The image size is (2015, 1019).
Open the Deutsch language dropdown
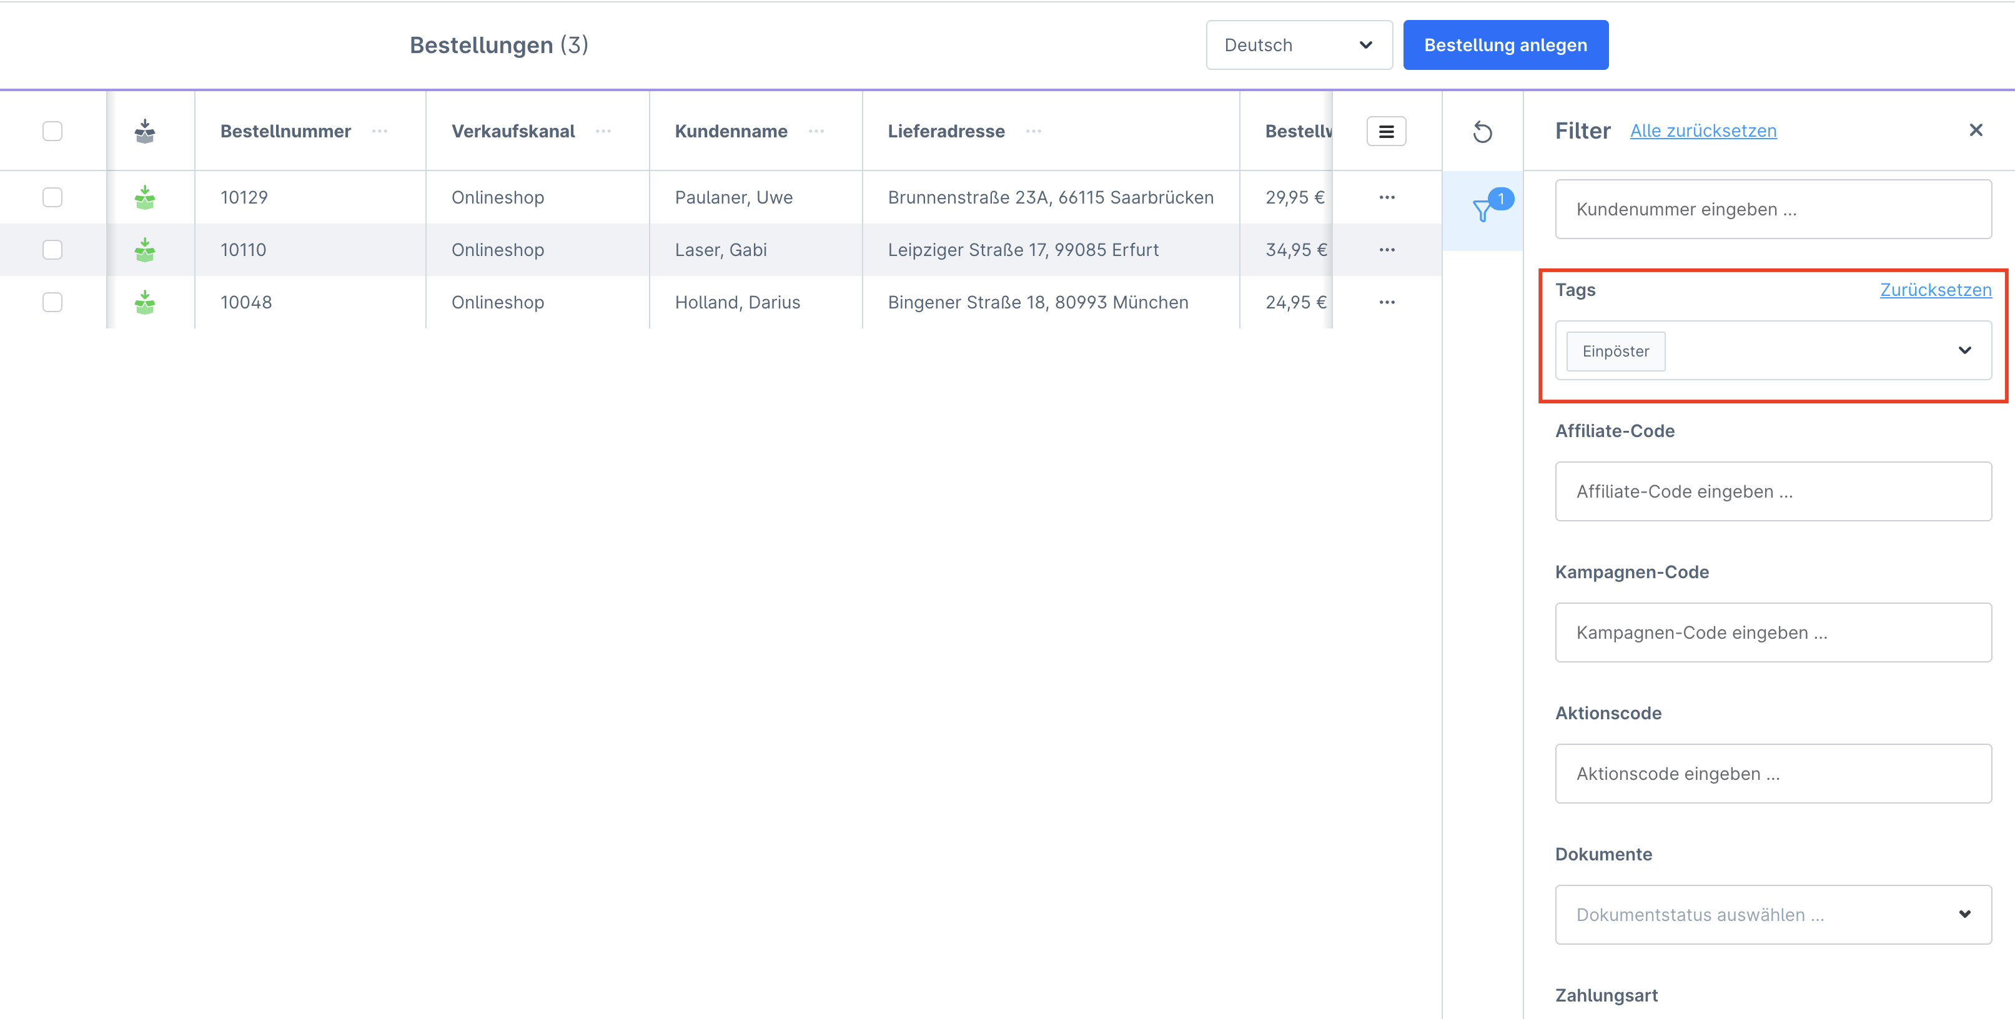tap(1299, 46)
